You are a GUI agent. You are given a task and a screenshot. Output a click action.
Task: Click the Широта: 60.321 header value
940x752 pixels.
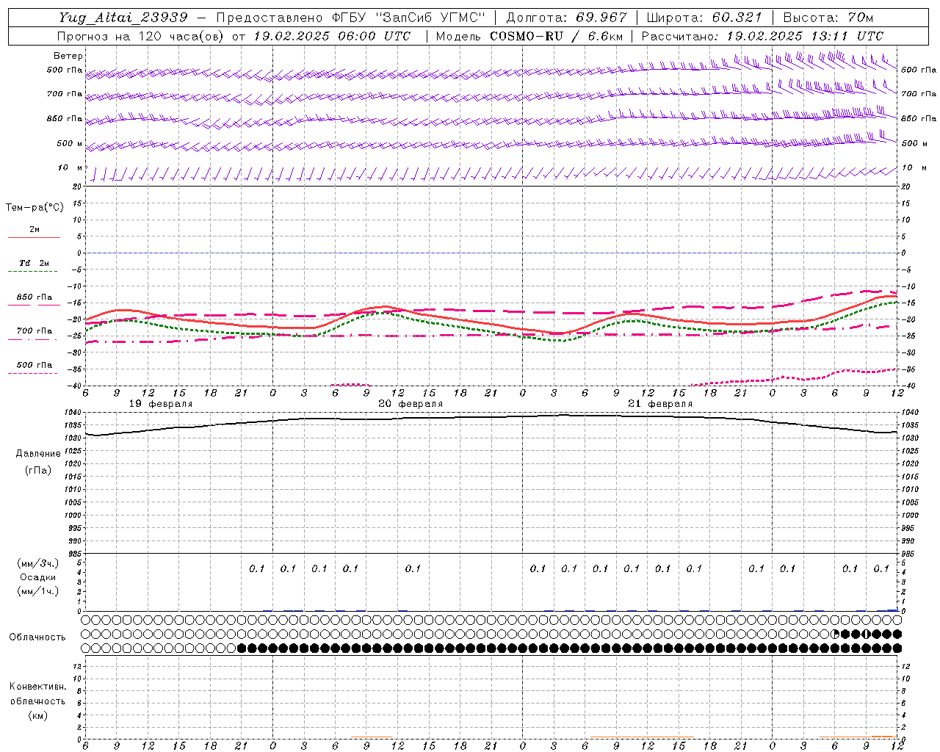[704, 18]
